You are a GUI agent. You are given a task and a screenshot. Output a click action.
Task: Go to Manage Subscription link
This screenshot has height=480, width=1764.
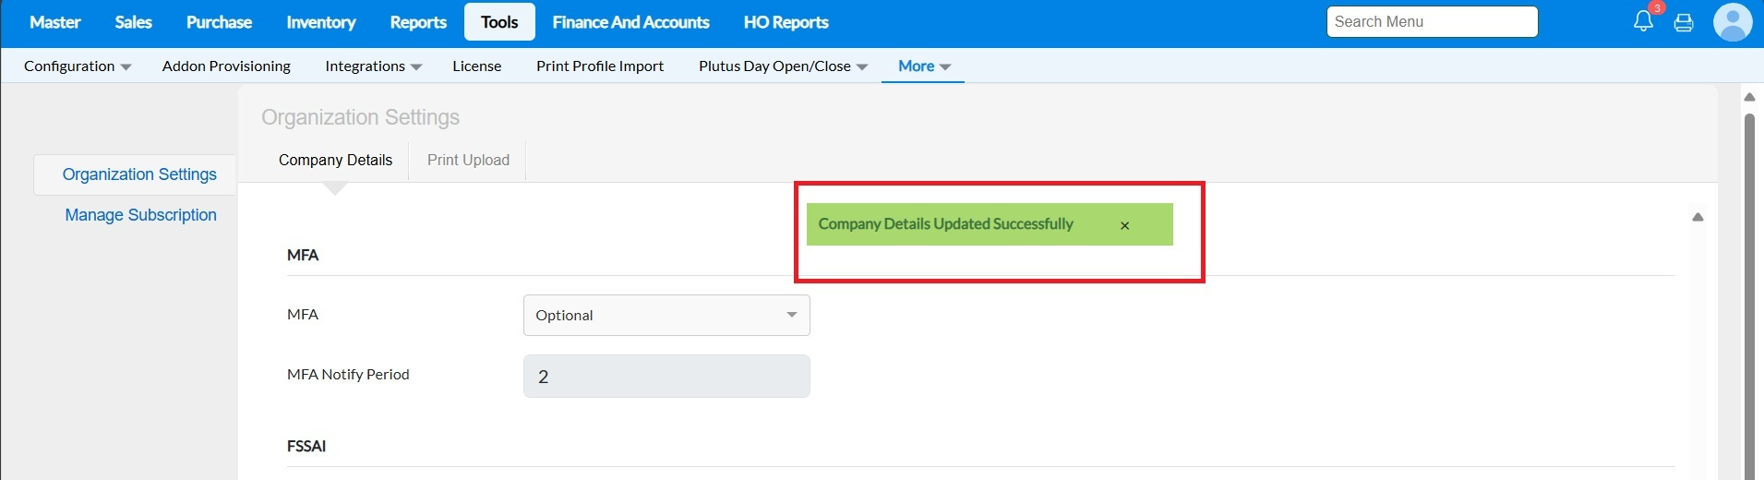click(140, 215)
